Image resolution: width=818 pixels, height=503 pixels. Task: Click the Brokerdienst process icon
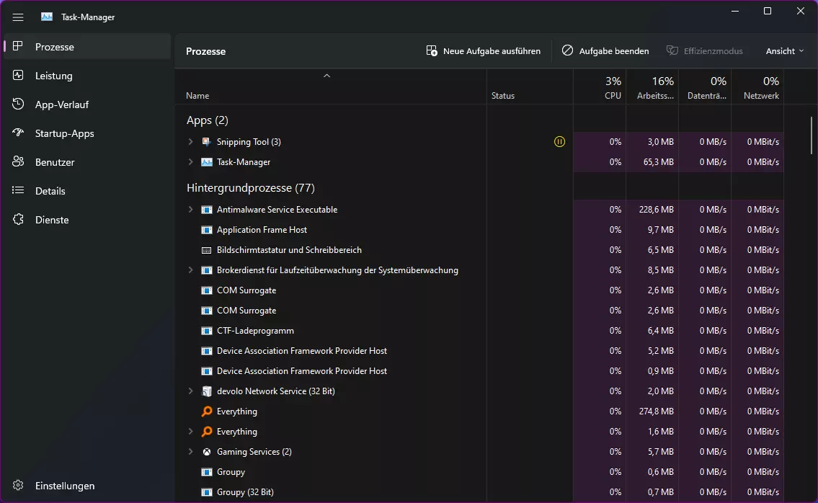207,270
